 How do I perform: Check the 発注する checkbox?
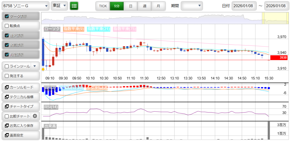point(7,76)
